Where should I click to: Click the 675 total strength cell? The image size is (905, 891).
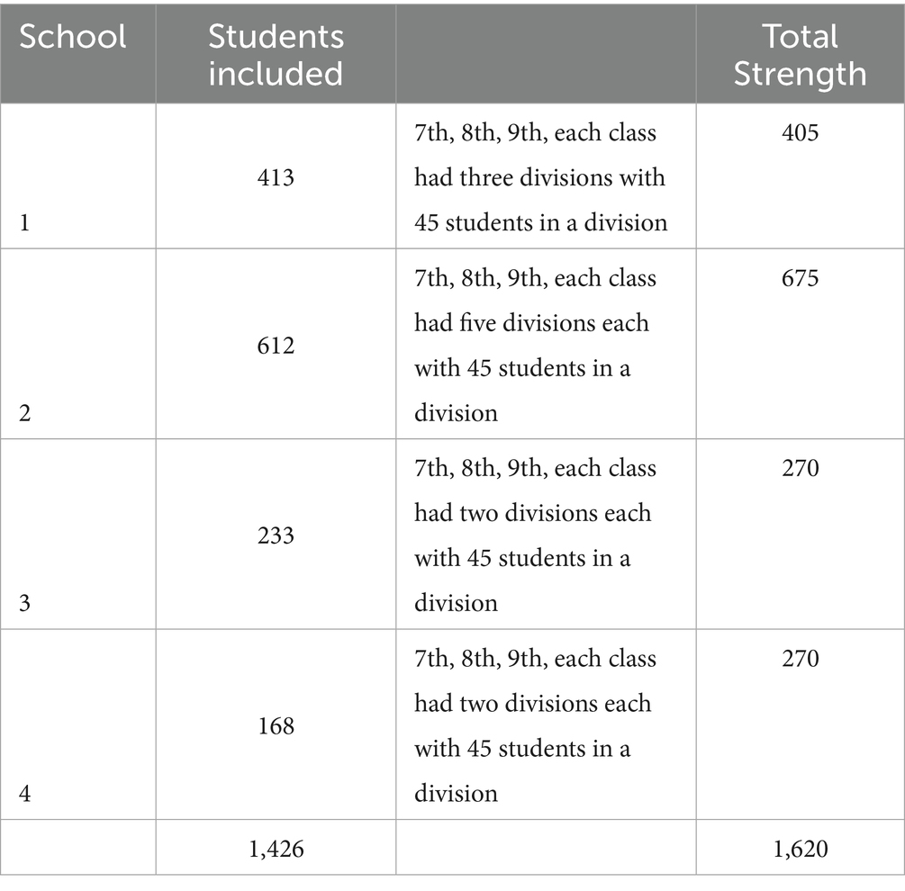pos(800,278)
